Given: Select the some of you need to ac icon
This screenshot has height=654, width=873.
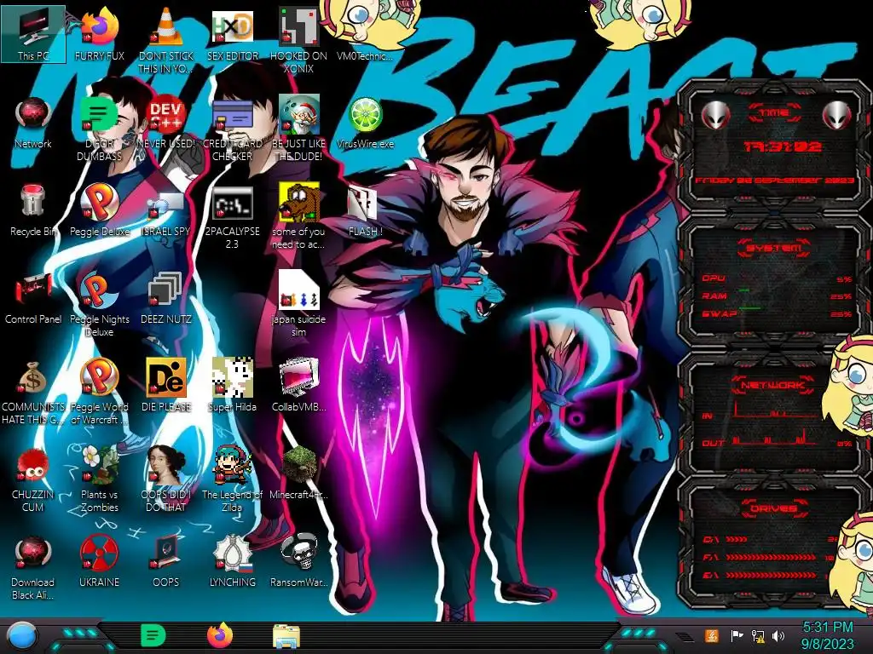Looking at the screenshot, I should click(x=299, y=217).
